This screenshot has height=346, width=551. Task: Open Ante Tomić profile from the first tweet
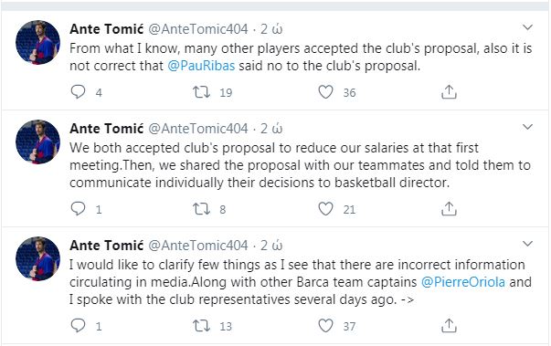tap(107, 29)
